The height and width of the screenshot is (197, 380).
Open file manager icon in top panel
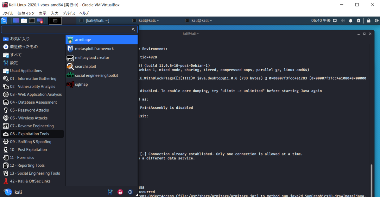tap(24, 21)
